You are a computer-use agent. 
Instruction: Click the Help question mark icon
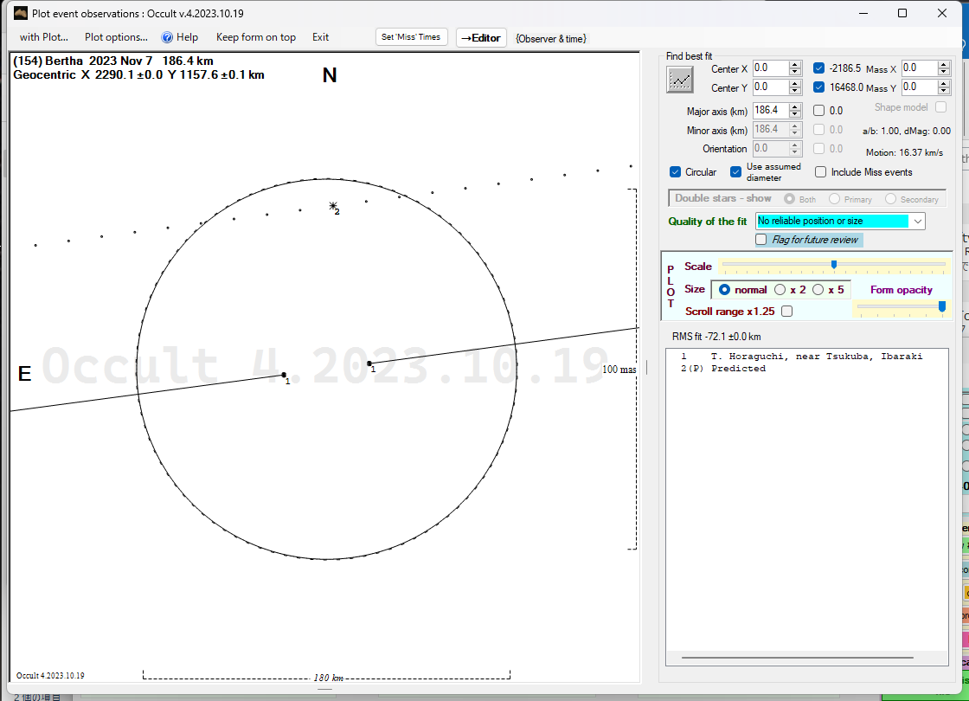point(168,37)
